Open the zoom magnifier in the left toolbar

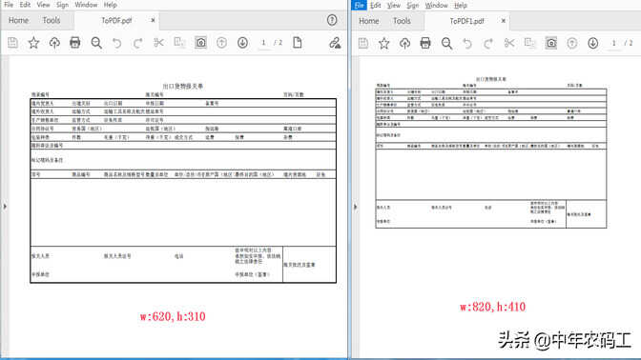96,43
